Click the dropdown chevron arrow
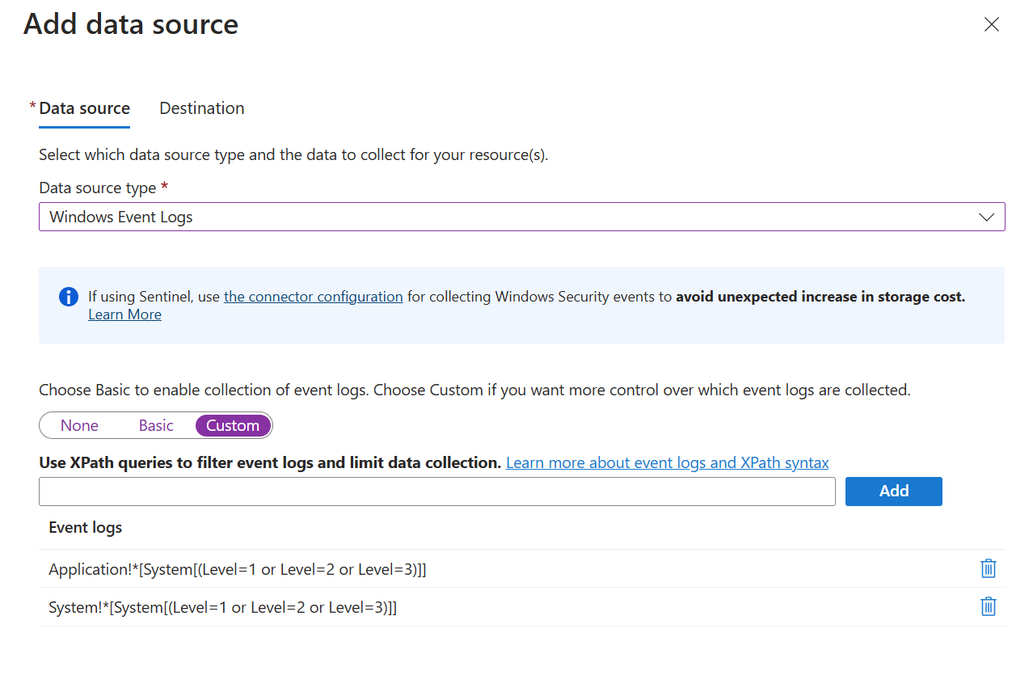The width and height of the screenshot is (1033, 692). [x=986, y=217]
